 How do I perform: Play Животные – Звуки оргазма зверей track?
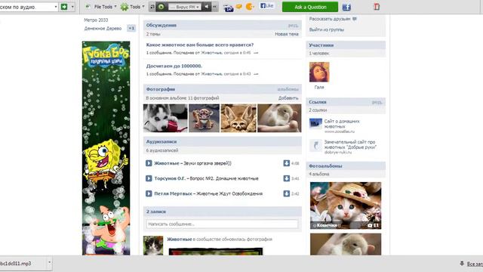coord(149,163)
